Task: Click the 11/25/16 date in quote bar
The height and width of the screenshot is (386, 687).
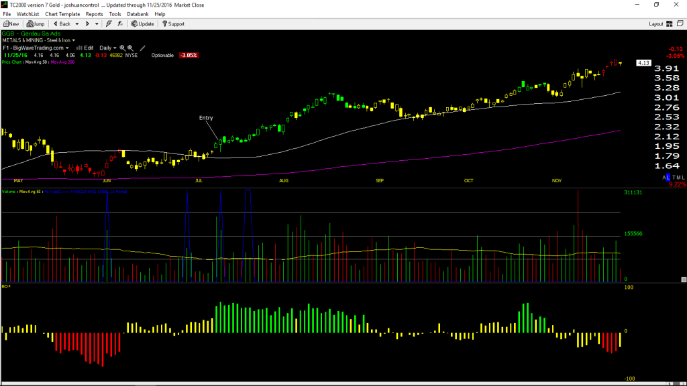Action: (15, 55)
